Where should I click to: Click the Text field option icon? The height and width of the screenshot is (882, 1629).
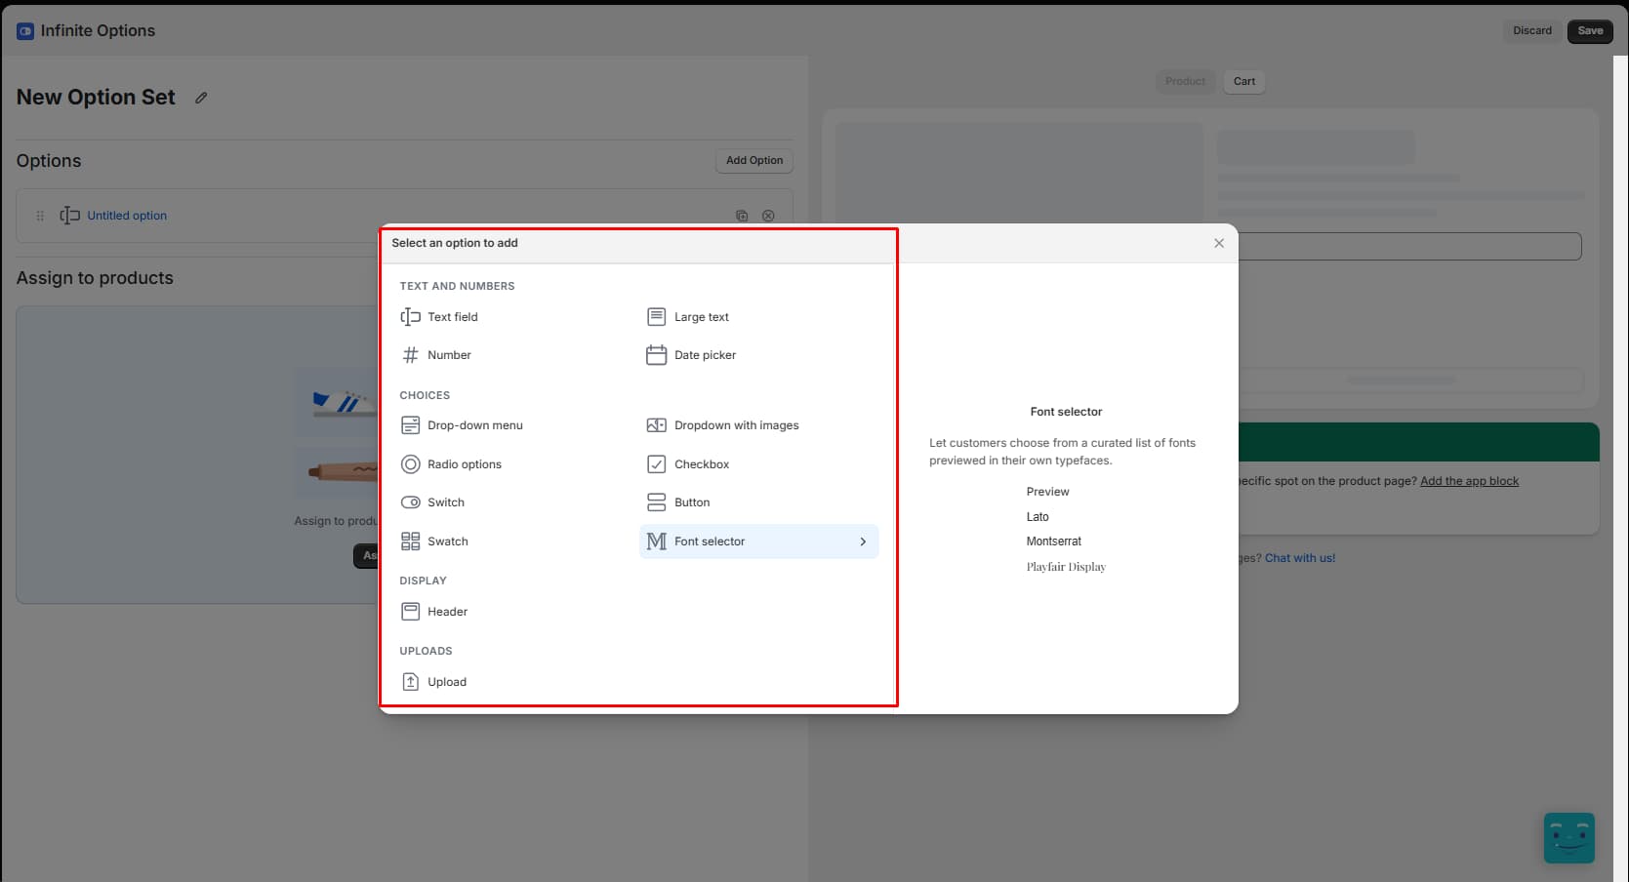(411, 317)
